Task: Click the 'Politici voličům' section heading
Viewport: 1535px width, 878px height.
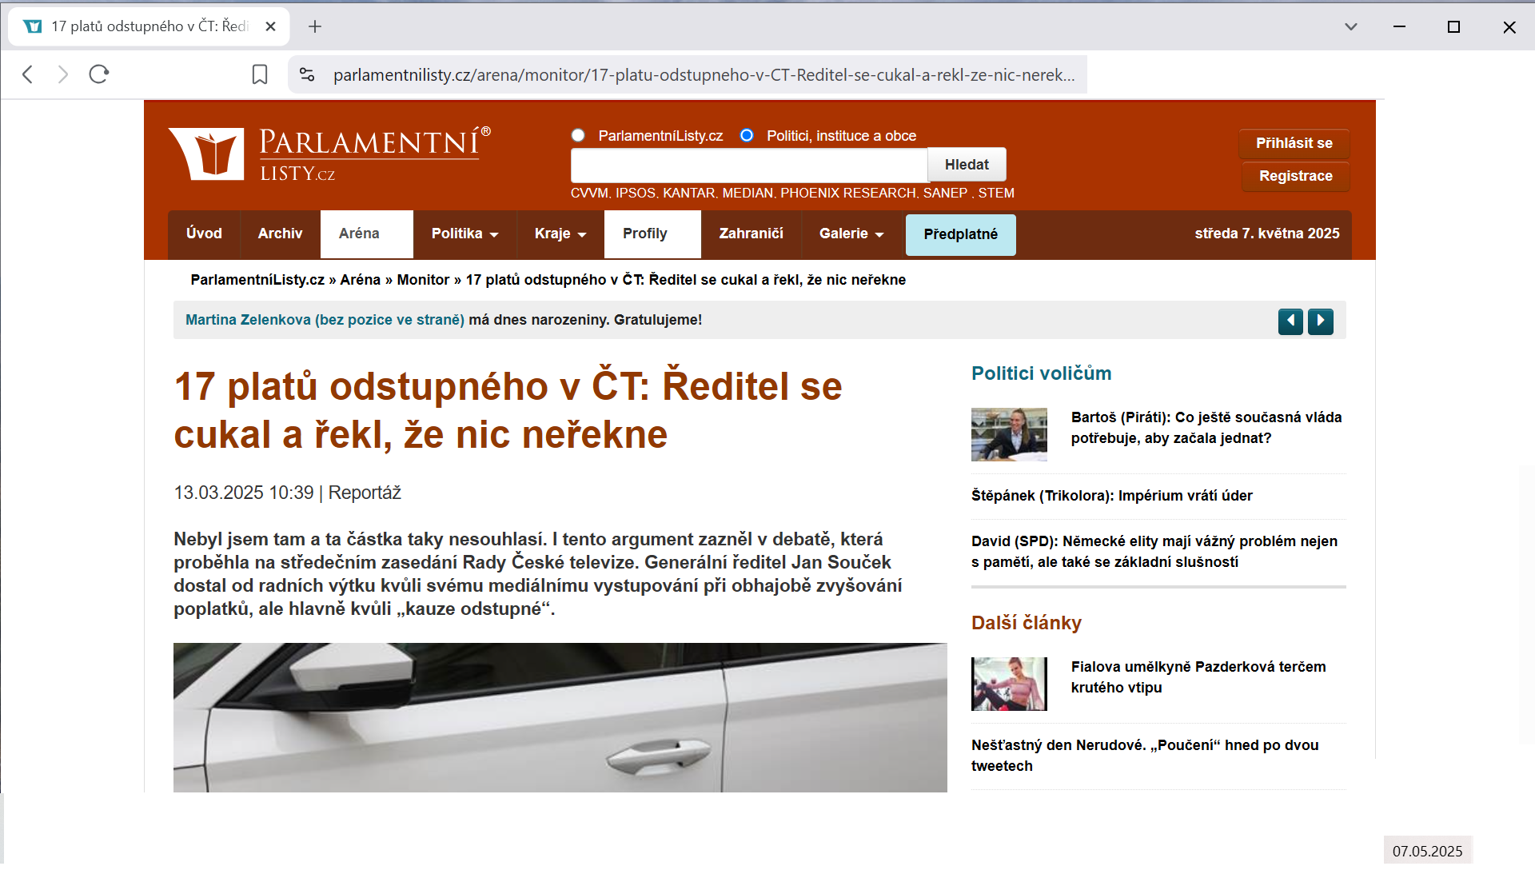Action: tap(1041, 373)
